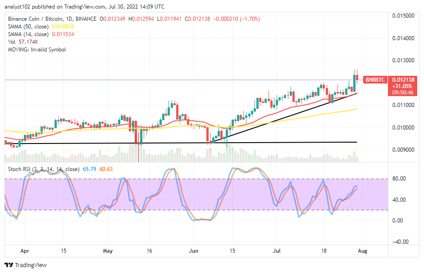Click the 0.010000 price axis label

click(403, 128)
